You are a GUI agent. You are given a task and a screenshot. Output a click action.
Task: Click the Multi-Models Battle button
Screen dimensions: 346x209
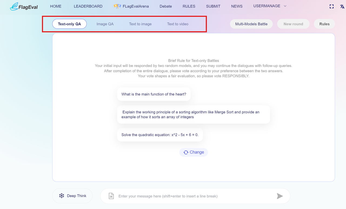pyautogui.click(x=251, y=24)
